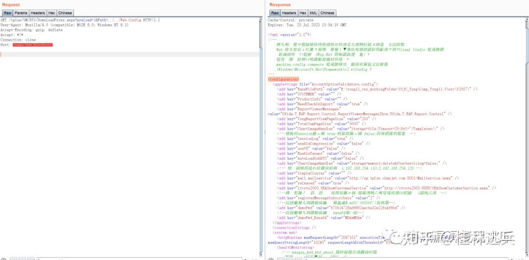Viewport: 529px width, 260px height.
Task: Click the <system.web> tag
Action: coord(285,233)
